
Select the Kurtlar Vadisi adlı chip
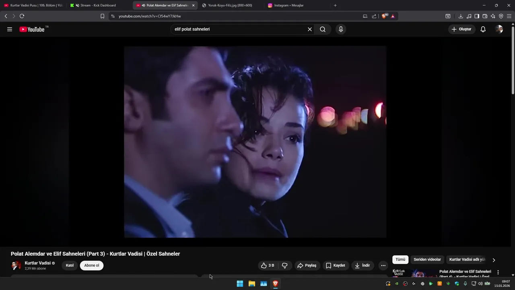pyautogui.click(x=467, y=260)
